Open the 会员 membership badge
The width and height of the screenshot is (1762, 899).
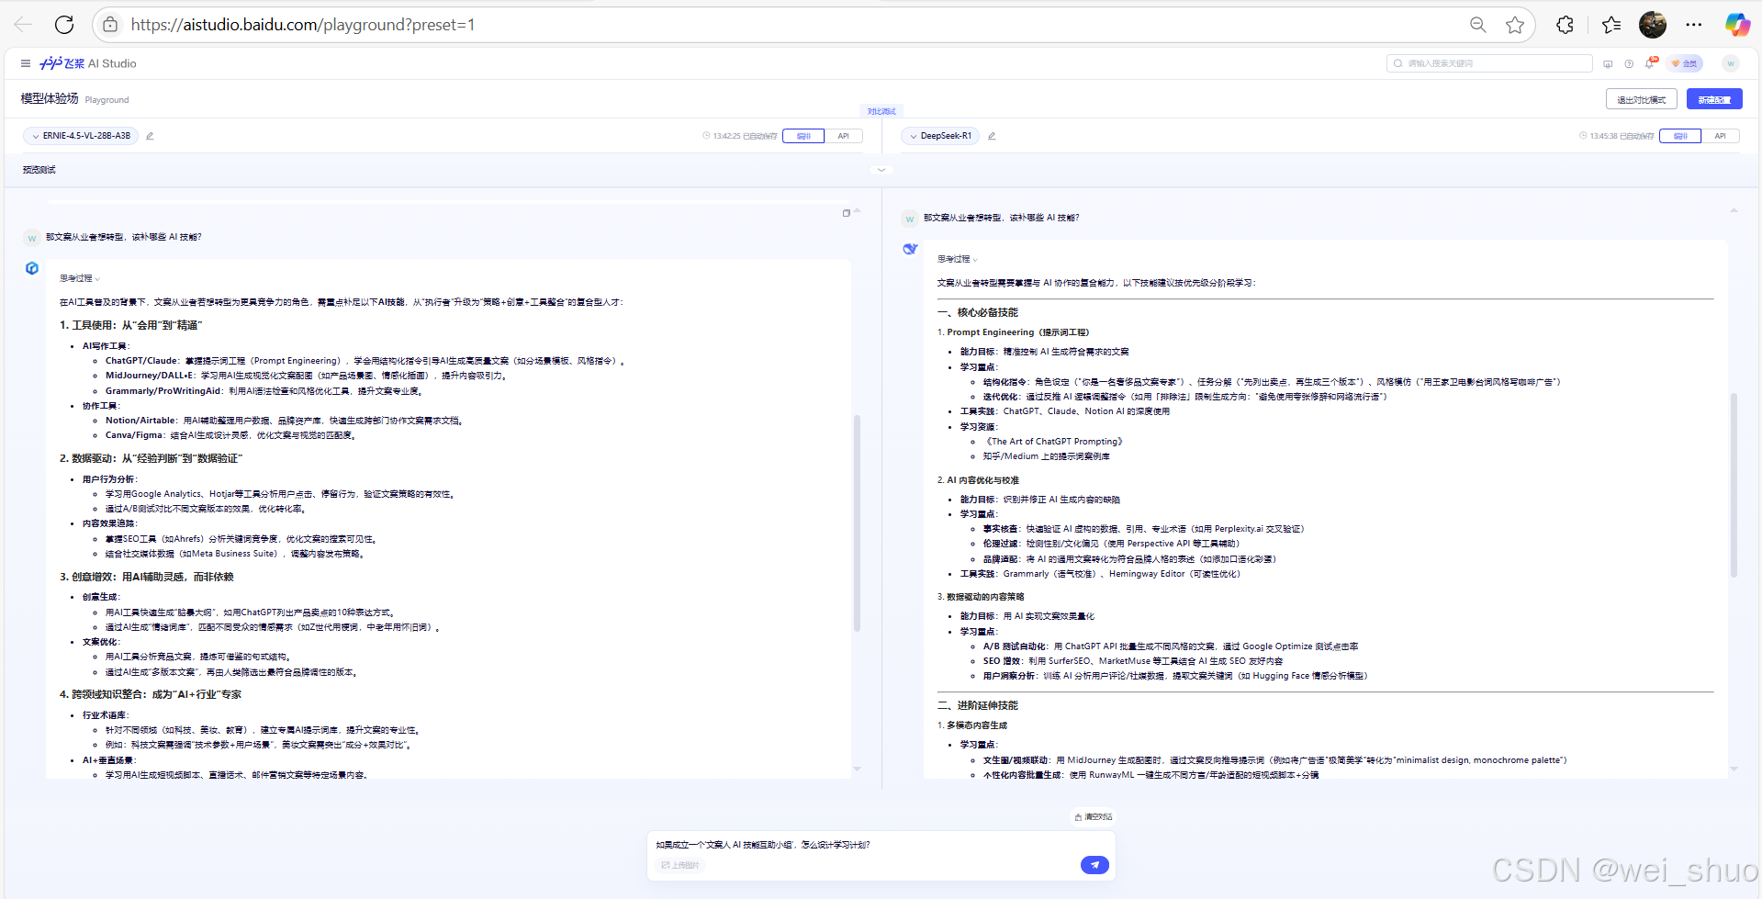[1685, 63]
